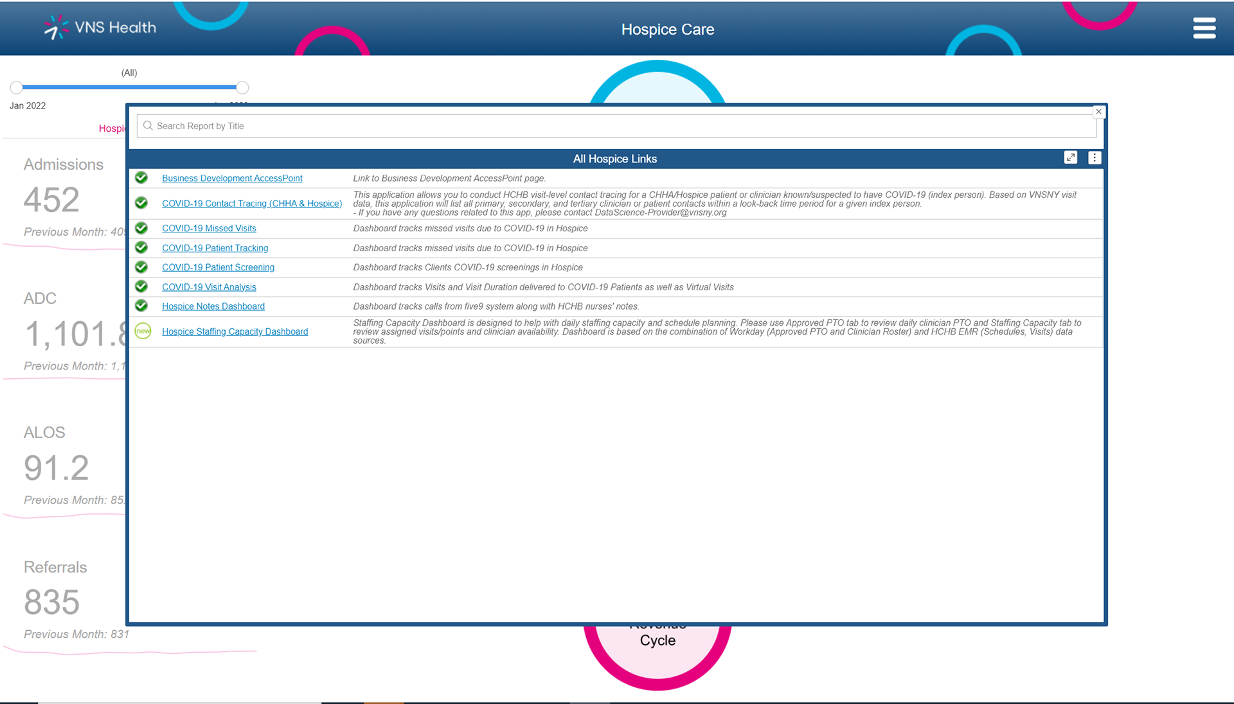Open the hamburger menu icon

[1204, 28]
